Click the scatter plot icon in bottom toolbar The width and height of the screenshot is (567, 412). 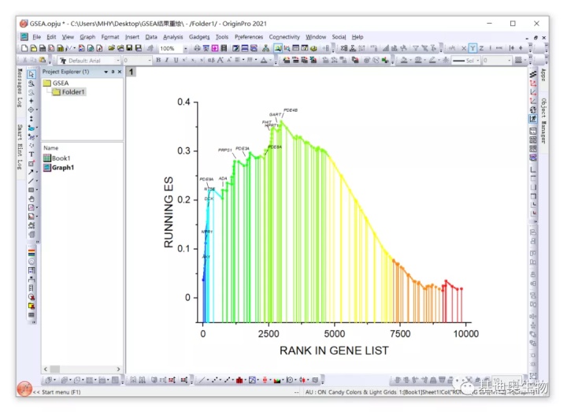[215, 380]
